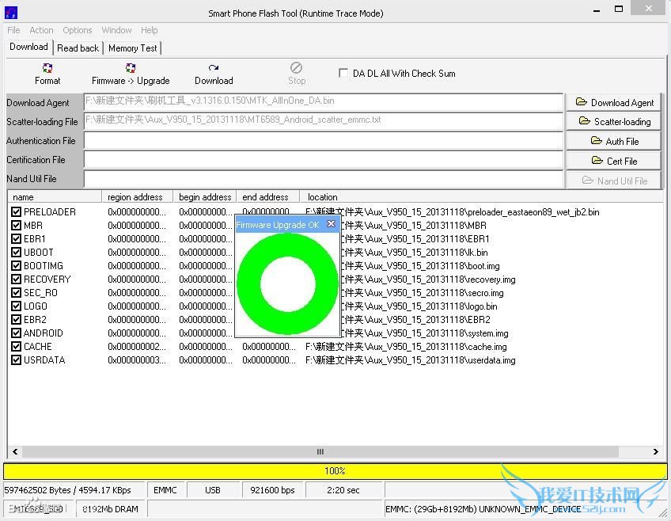Open Scatter-loading file browser button
The image size is (671, 521).
point(614,122)
